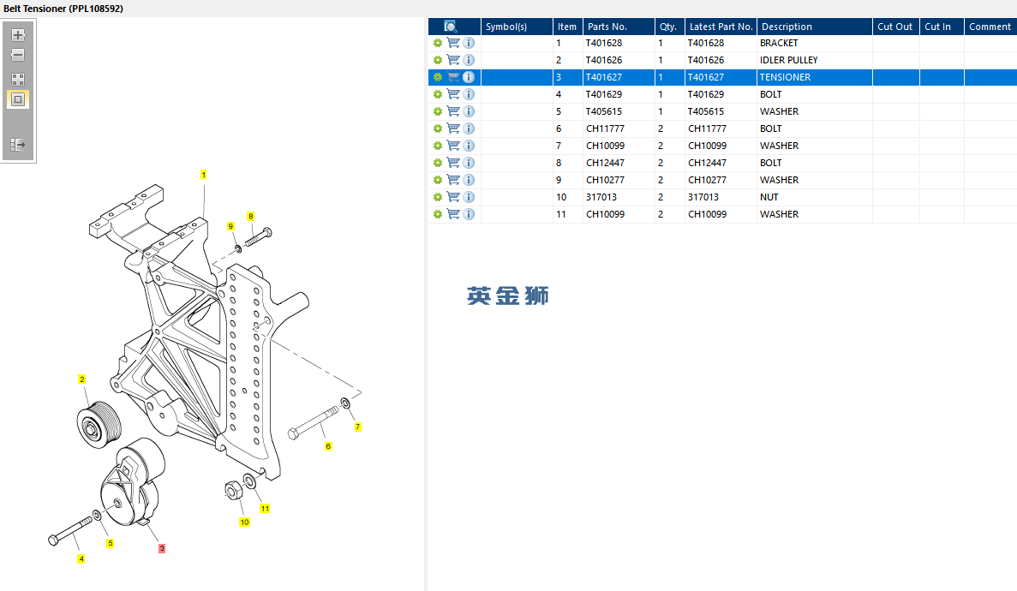
Task: Click gear icon on IDLER PULLEY row
Action: (x=438, y=60)
